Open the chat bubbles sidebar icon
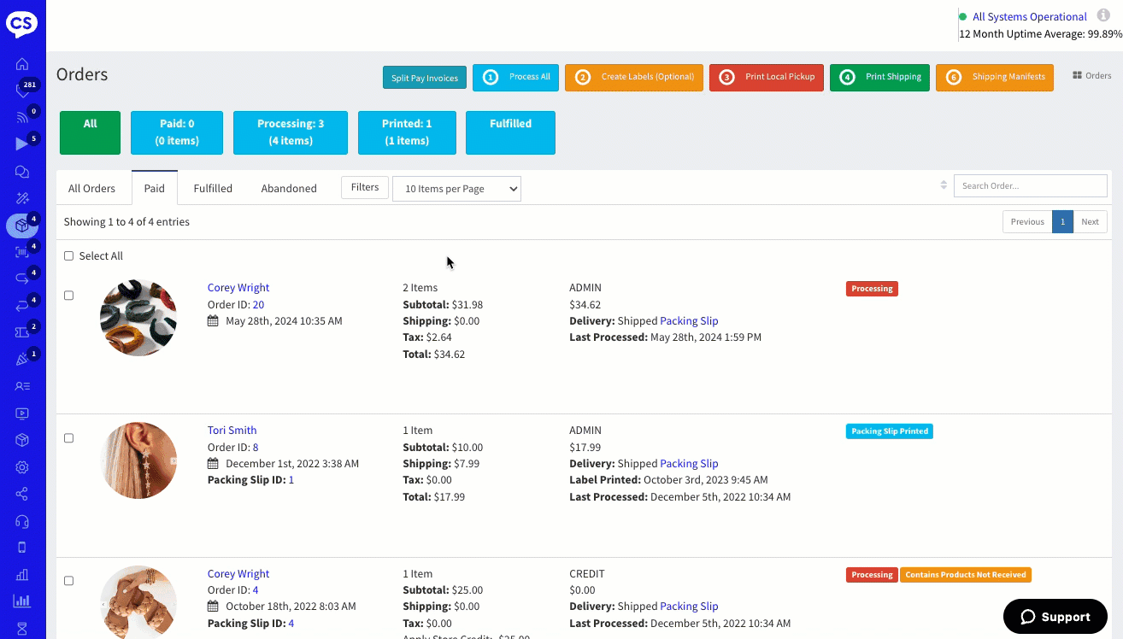 pos(22,172)
